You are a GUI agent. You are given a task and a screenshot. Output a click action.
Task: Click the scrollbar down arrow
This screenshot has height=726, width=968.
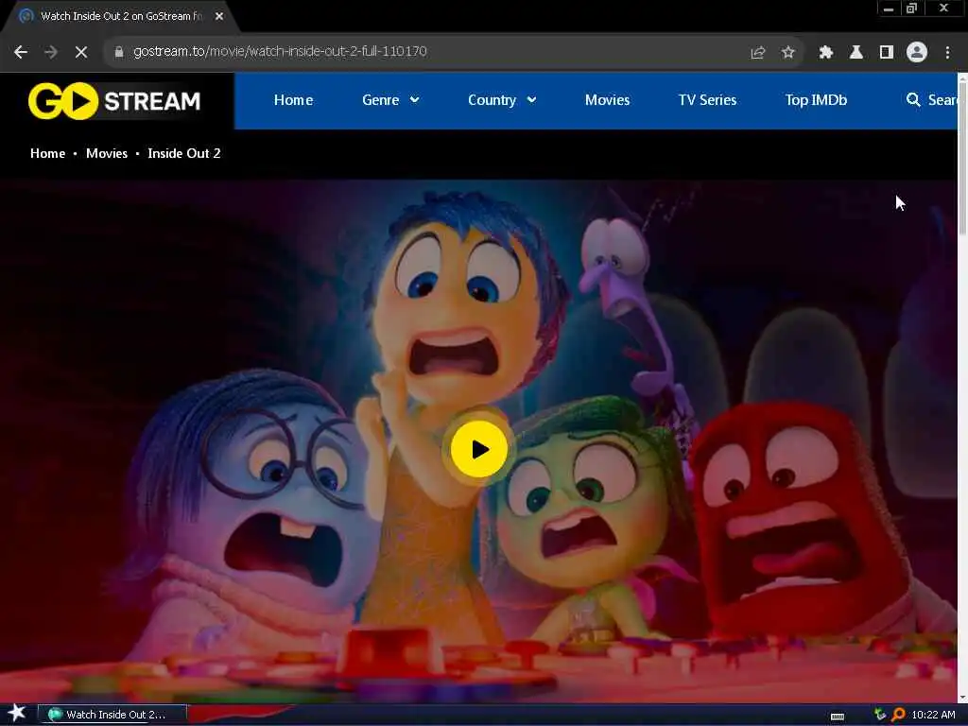click(962, 698)
